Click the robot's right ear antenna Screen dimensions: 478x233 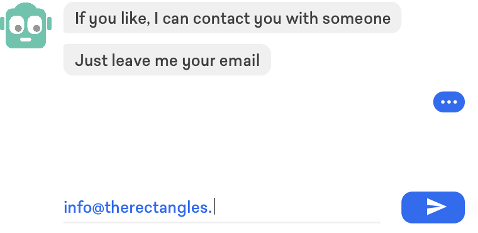pyautogui.click(x=50, y=24)
